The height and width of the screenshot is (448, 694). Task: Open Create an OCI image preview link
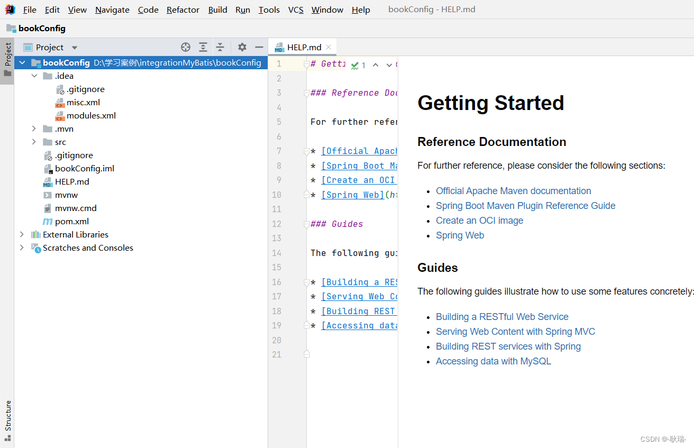pyautogui.click(x=479, y=221)
